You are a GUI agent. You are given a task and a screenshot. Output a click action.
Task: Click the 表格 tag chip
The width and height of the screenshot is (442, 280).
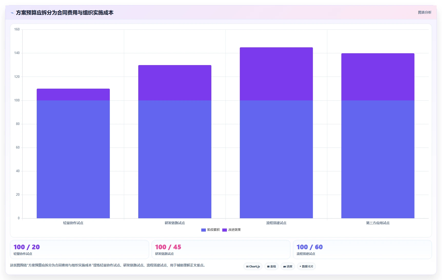pyautogui.click(x=271, y=266)
